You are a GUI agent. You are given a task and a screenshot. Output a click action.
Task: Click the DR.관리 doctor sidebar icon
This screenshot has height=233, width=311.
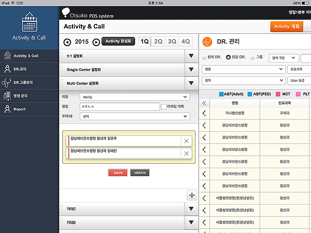coord(8,69)
